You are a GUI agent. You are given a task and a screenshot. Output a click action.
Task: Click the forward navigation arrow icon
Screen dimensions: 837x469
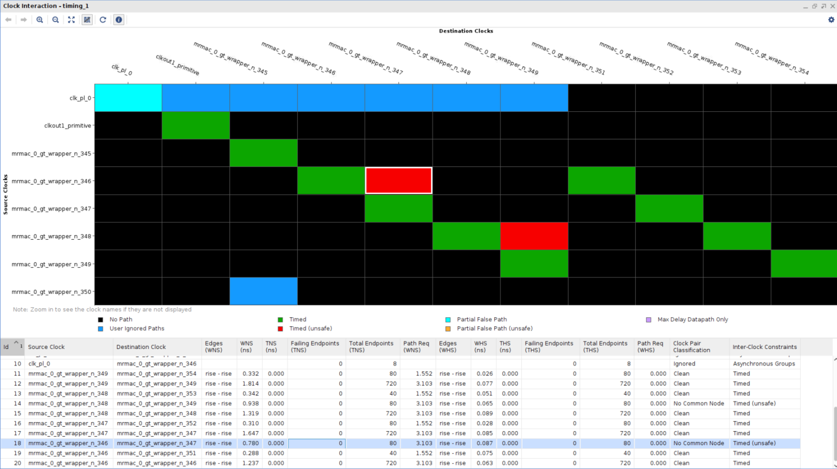click(x=23, y=20)
